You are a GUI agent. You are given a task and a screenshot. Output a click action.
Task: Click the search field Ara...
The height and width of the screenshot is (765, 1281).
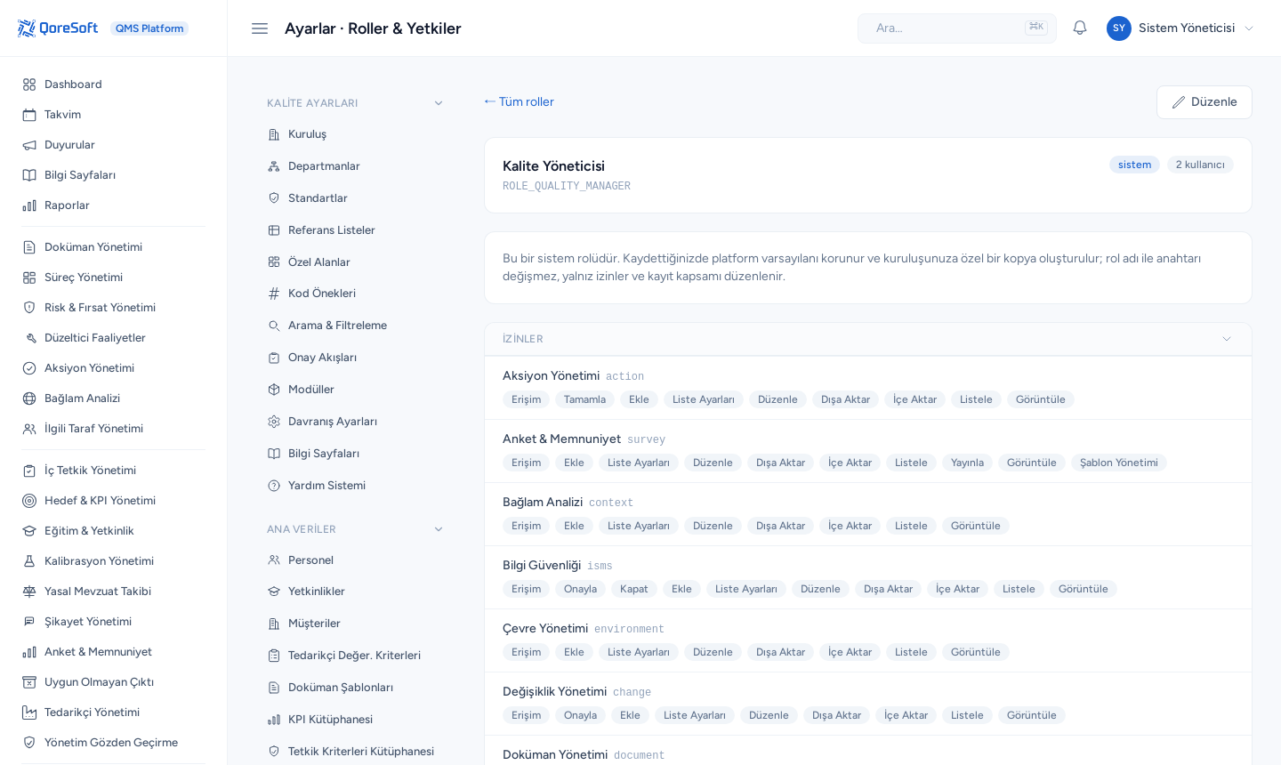(x=957, y=28)
